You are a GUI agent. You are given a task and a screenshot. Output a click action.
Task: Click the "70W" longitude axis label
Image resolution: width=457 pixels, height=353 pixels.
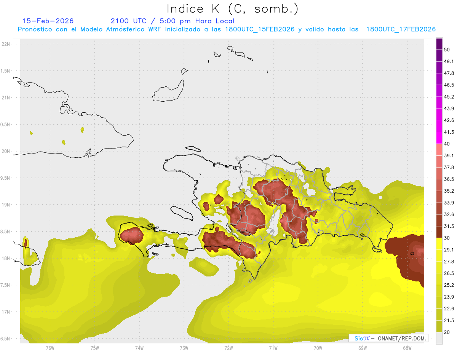click(x=318, y=348)
